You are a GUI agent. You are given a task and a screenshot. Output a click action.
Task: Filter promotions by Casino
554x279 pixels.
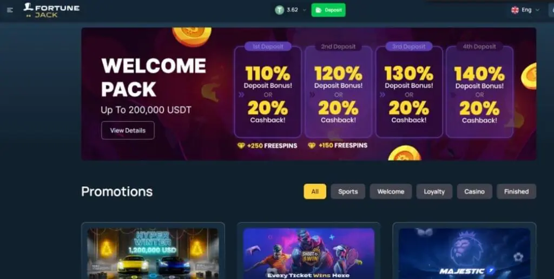tap(474, 191)
